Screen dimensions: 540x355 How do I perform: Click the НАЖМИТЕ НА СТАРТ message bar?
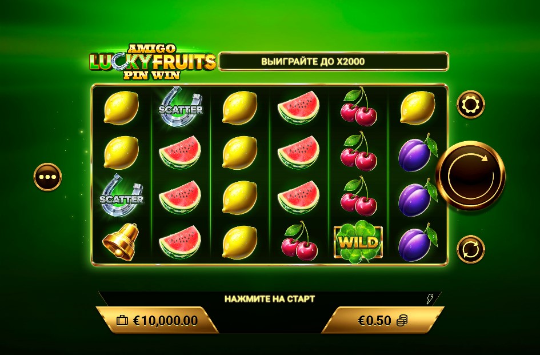click(270, 298)
